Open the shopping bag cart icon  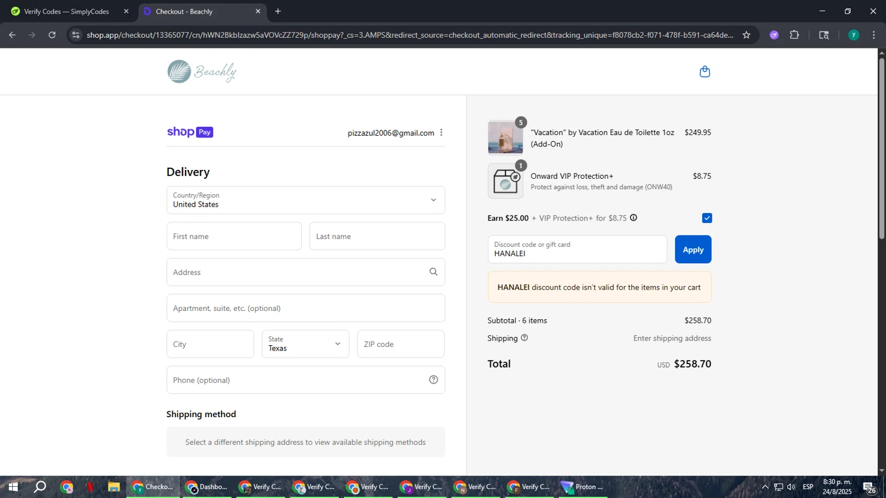(x=705, y=71)
